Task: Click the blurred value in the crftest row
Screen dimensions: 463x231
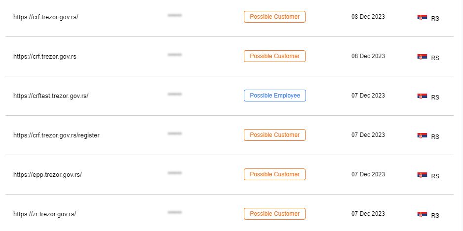Action: click(175, 94)
